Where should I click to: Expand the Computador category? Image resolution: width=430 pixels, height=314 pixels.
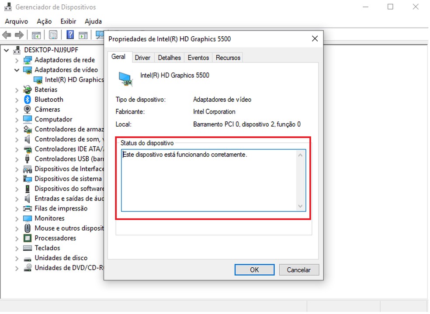click(17, 120)
